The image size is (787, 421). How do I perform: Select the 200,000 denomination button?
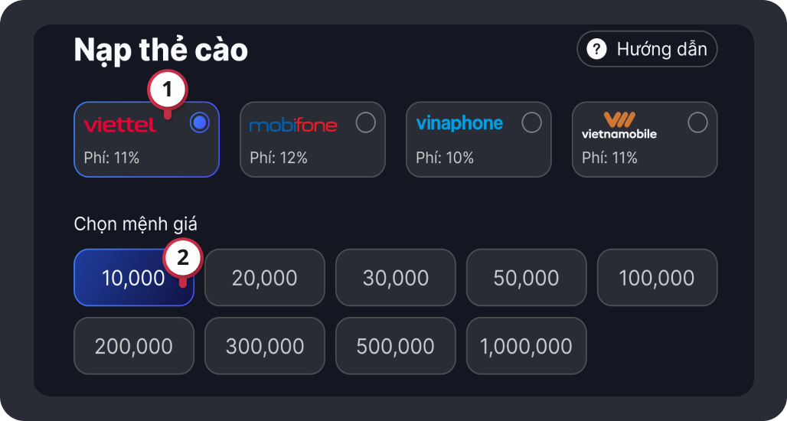click(x=134, y=346)
